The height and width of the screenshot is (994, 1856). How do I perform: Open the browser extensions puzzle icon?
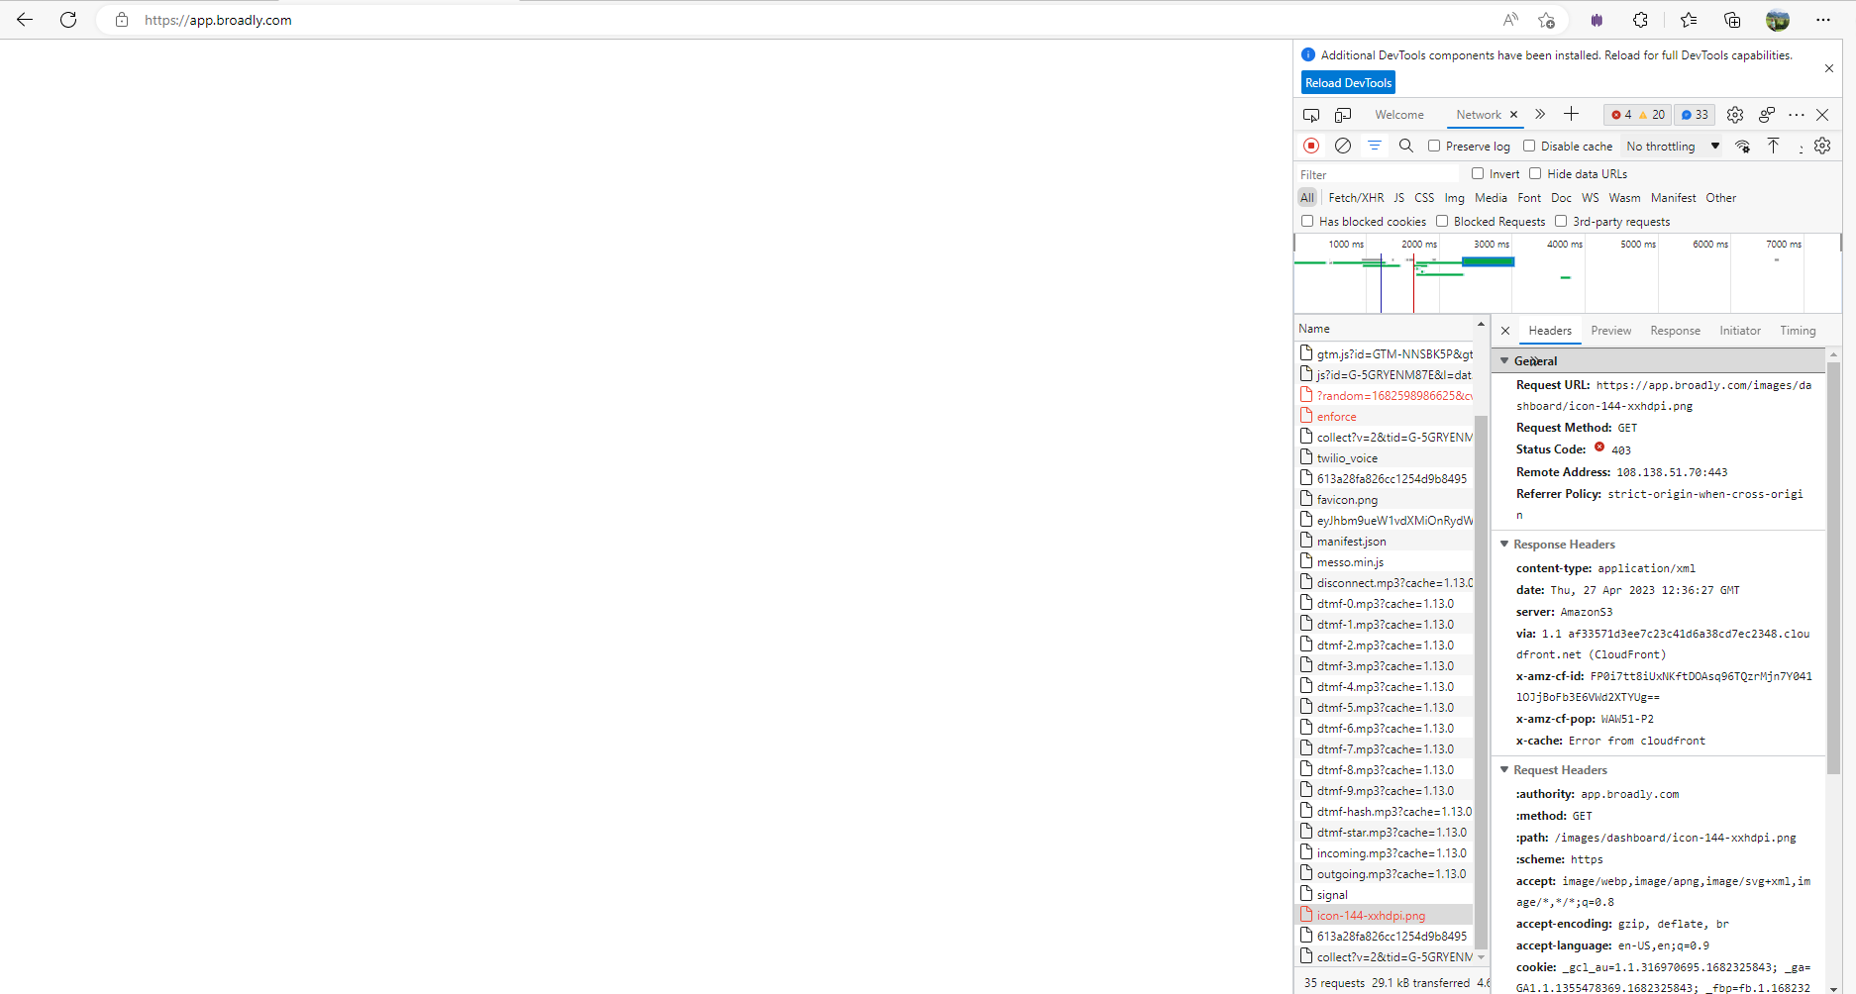(x=1640, y=20)
